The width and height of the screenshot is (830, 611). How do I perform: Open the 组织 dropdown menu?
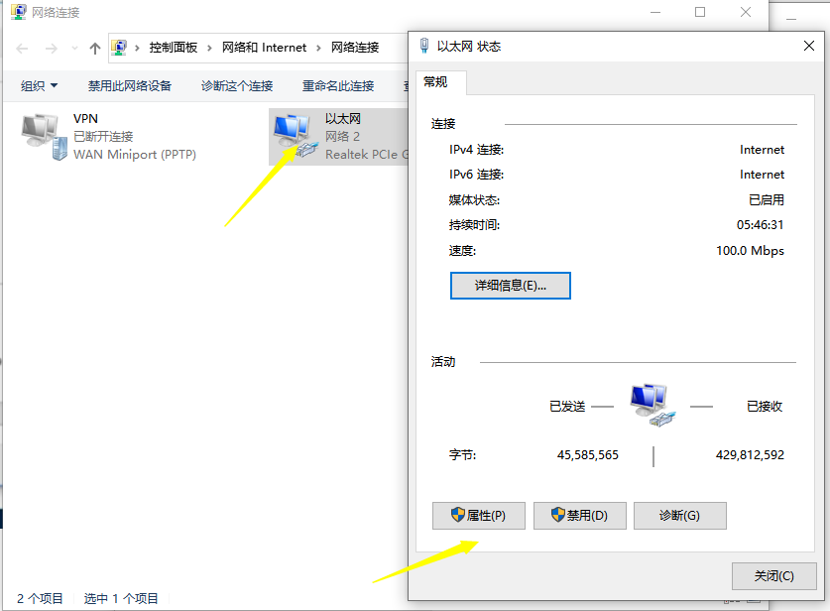[x=38, y=85]
